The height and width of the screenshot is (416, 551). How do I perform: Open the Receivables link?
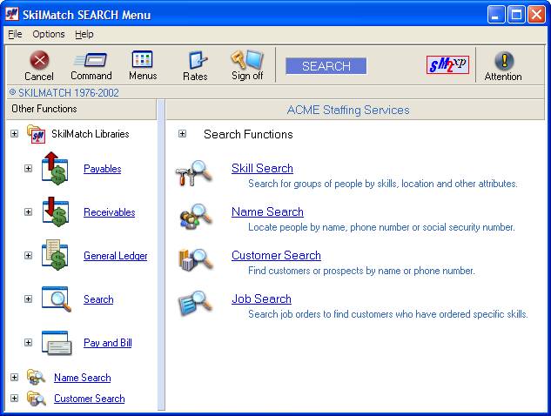(110, 212)
